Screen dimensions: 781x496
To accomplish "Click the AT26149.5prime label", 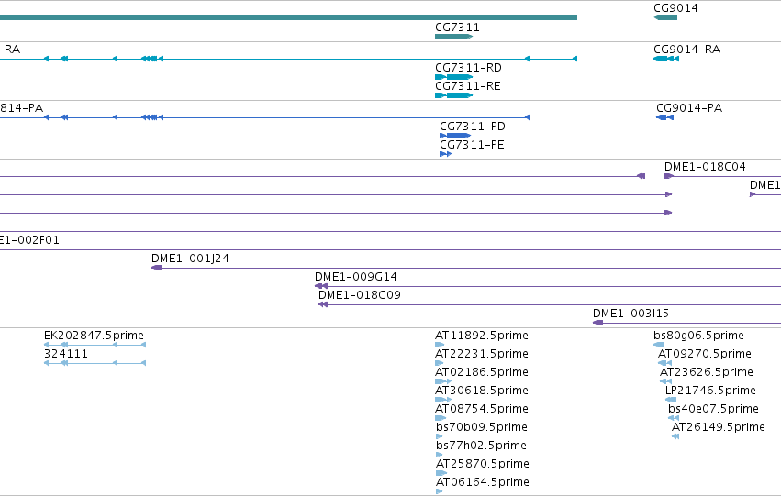I will click(x=719, y=427).
